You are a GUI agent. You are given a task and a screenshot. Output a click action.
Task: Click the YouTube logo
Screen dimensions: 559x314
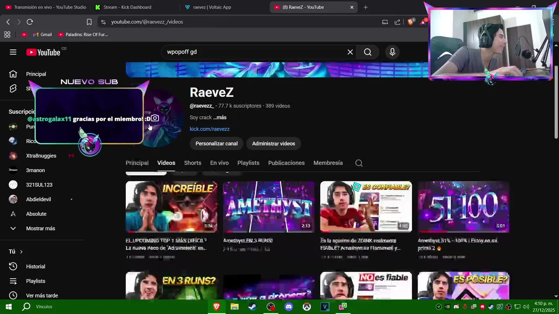[x=43, y=52]
